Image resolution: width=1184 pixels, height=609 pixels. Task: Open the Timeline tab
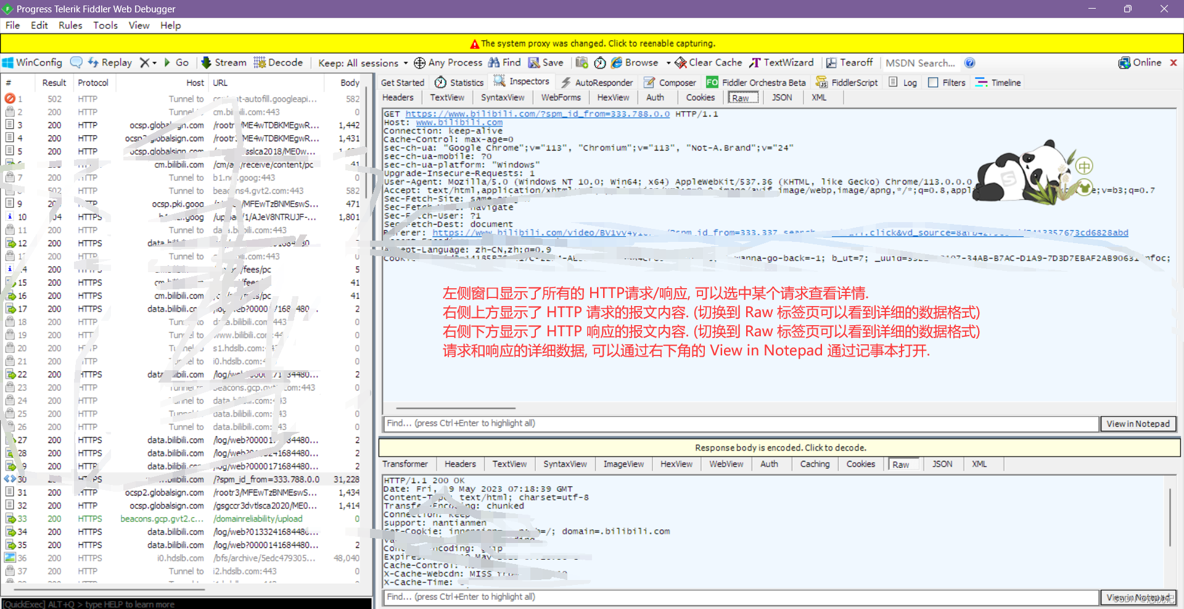[x=998, y=83]
